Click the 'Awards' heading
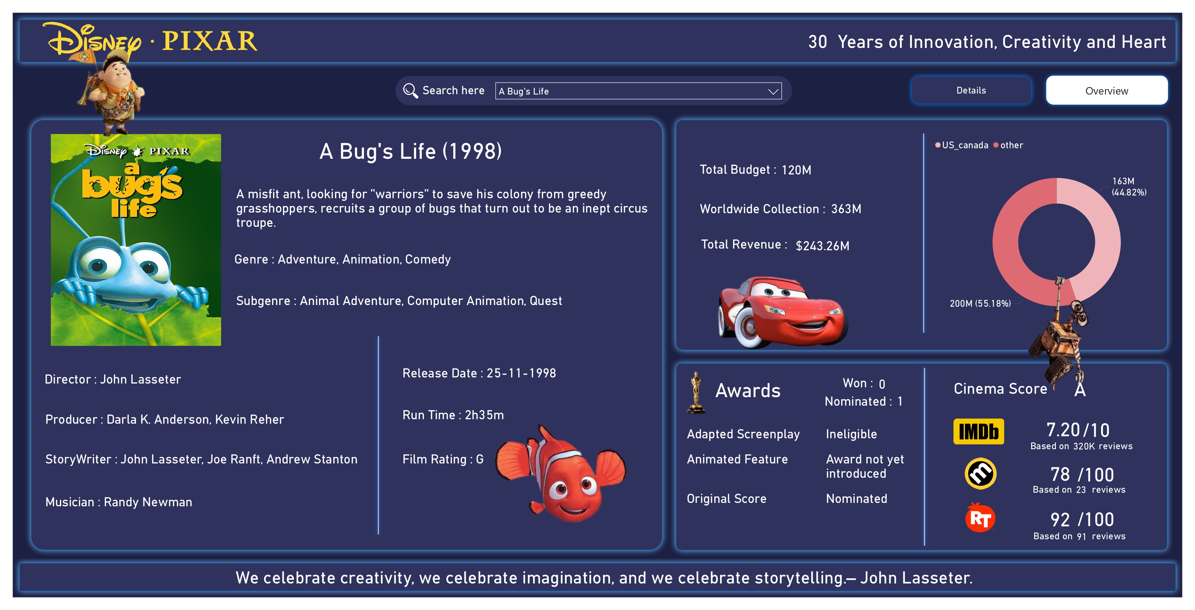1195x610 pixels. point(748,391)
